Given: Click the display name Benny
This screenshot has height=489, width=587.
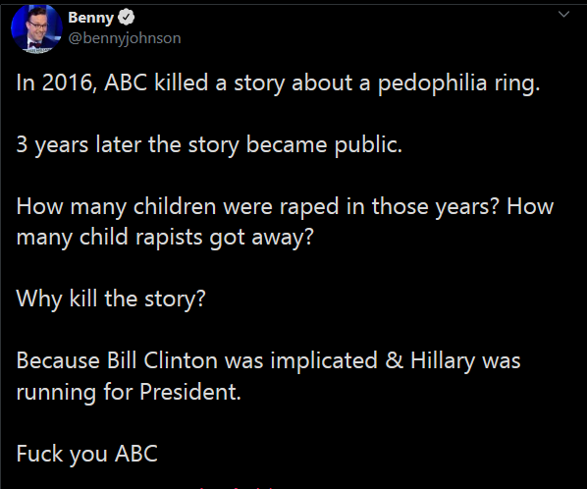Looking at the screenshot, I should click(x=90, y=18).
